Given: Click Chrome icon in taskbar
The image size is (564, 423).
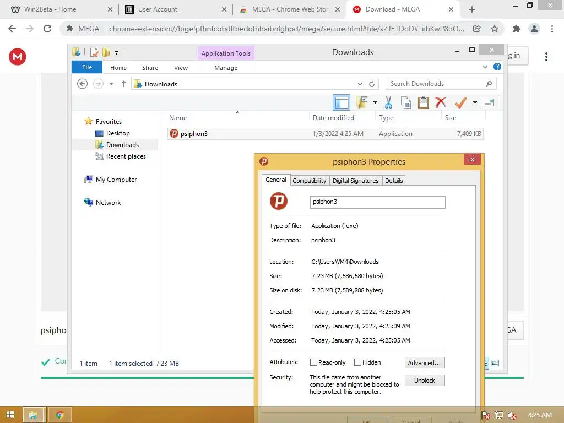Looking at the screenshot, I should coord(59,415).
